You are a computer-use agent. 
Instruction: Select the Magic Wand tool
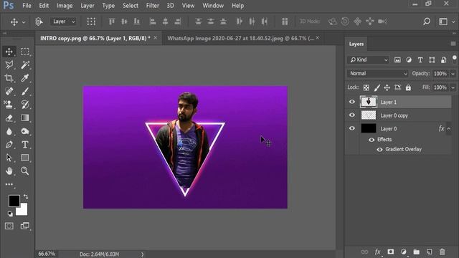click(x=25, y=64)
